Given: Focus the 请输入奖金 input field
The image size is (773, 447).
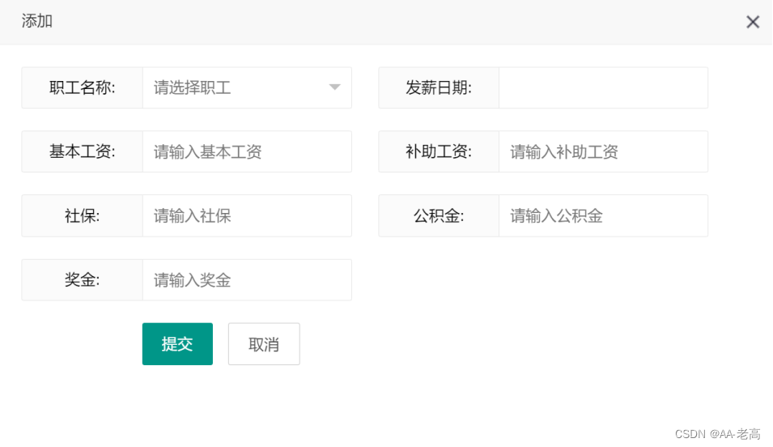Looking at the screenshot, I should (247, 279).
